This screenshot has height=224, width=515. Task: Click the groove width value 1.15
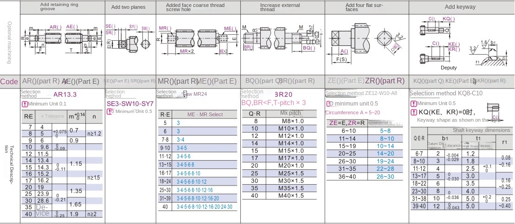pos(75,163)
